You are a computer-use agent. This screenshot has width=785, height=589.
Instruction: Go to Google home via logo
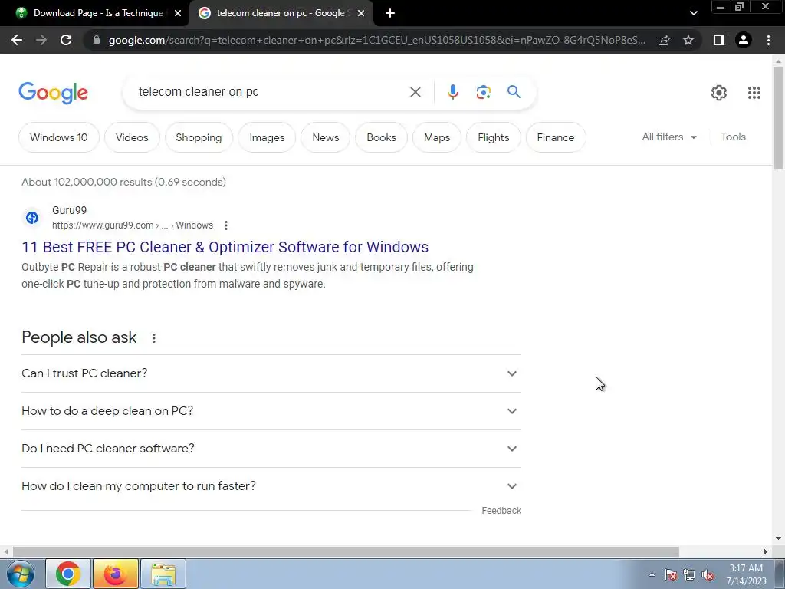point(53,93)
